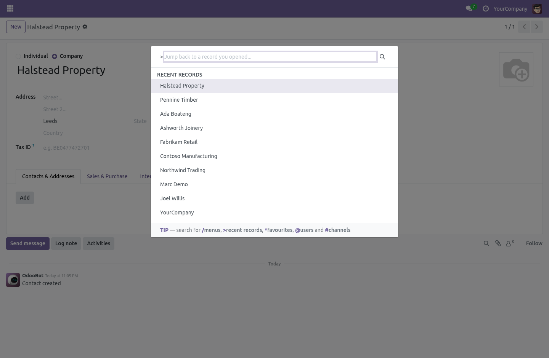Select the Individual radio button

pyautogui.click(x=18, y=56)
